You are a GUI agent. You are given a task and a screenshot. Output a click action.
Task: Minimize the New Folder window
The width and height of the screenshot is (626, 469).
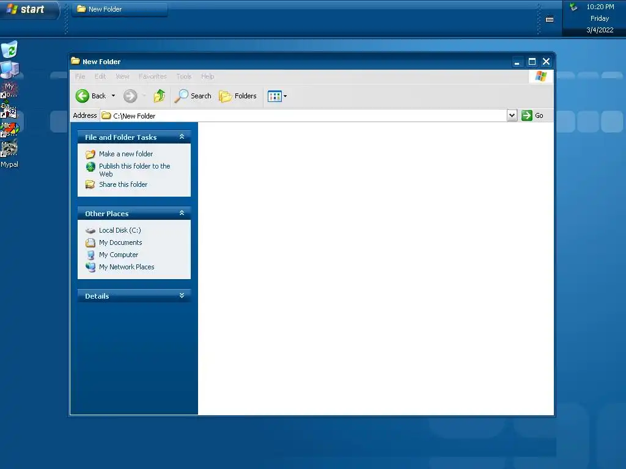[517, 62]
